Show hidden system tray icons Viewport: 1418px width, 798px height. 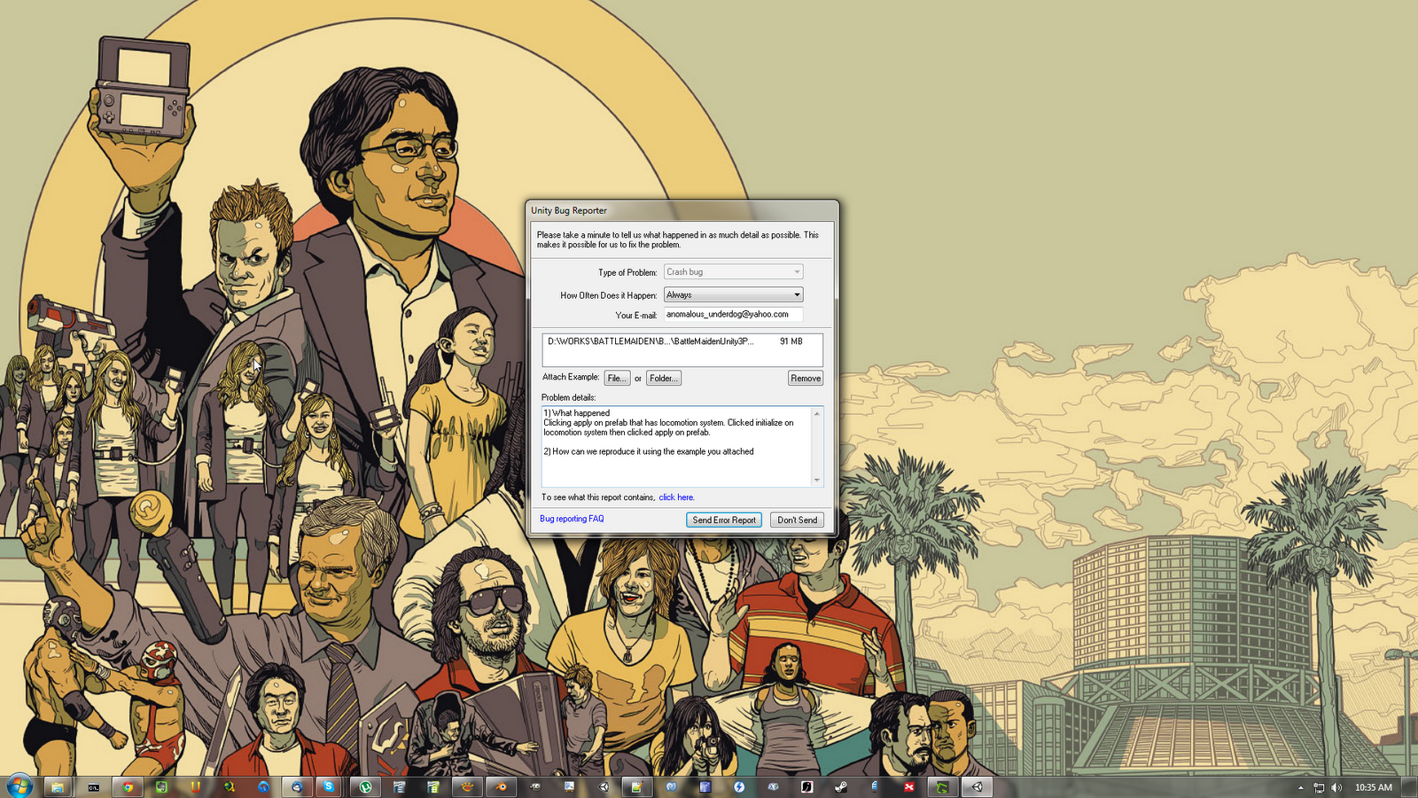pyautogui.click(x=1300, y=787)
